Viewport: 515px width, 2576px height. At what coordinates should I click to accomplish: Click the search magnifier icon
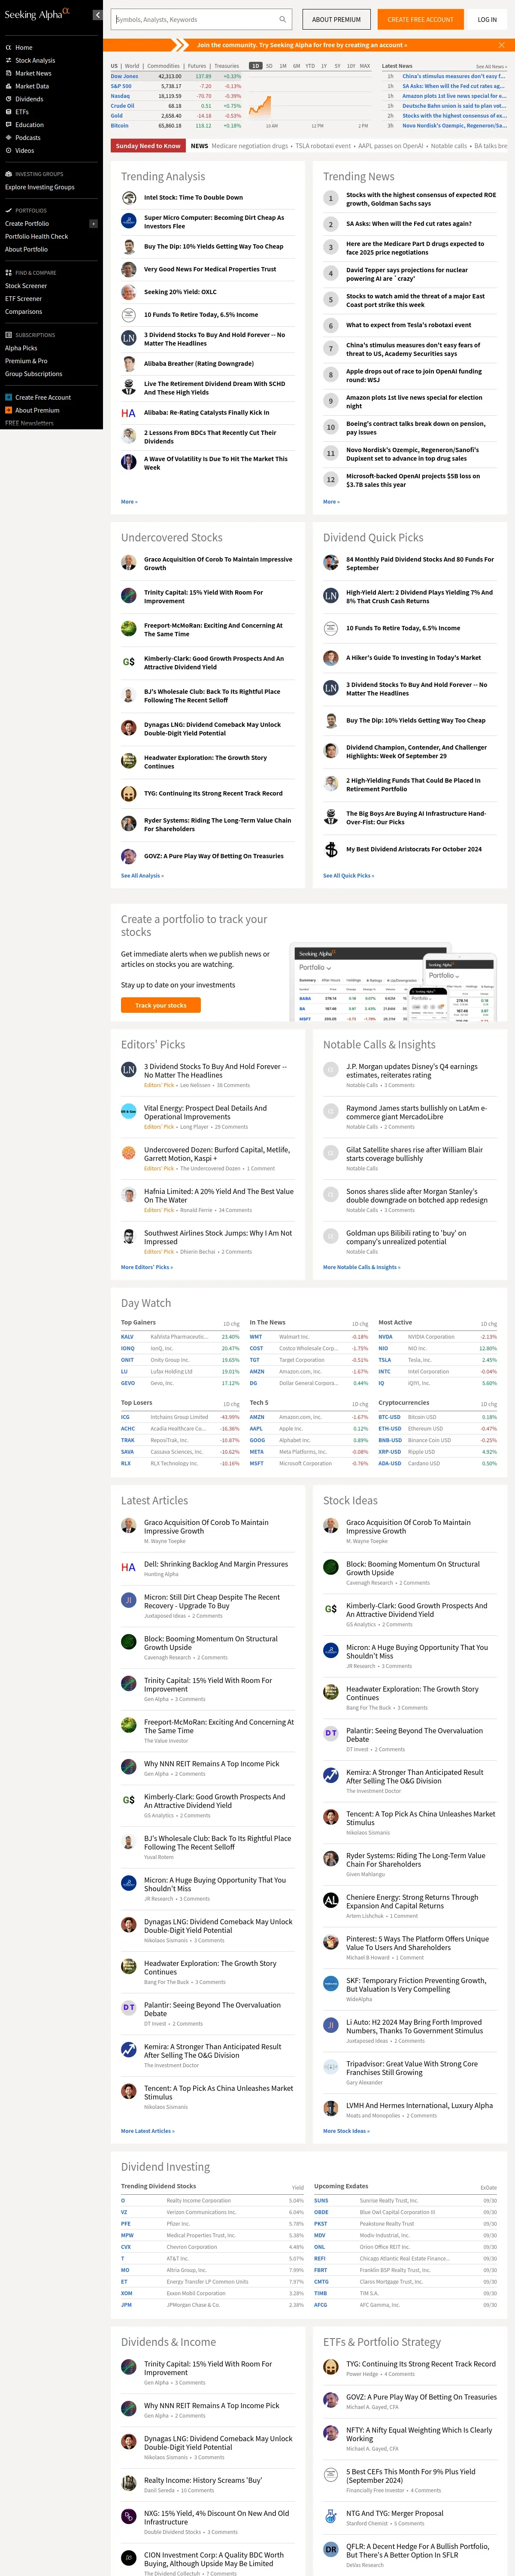(x=282, y=19)
